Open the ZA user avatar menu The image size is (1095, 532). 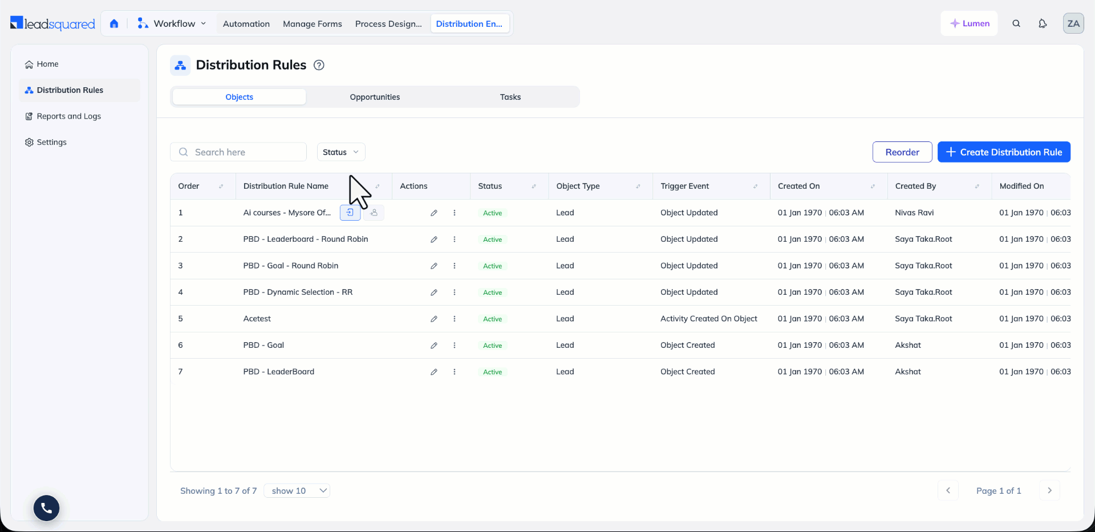point(1073,23)
